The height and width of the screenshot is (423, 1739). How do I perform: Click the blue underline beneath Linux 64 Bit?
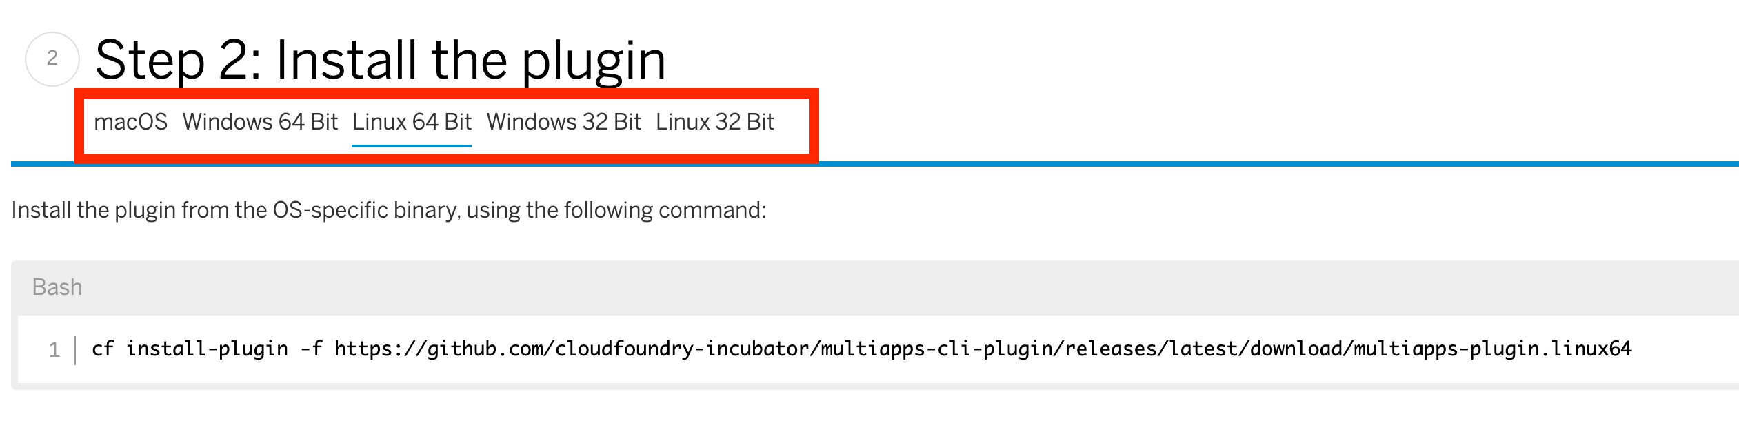coord(412,145)
